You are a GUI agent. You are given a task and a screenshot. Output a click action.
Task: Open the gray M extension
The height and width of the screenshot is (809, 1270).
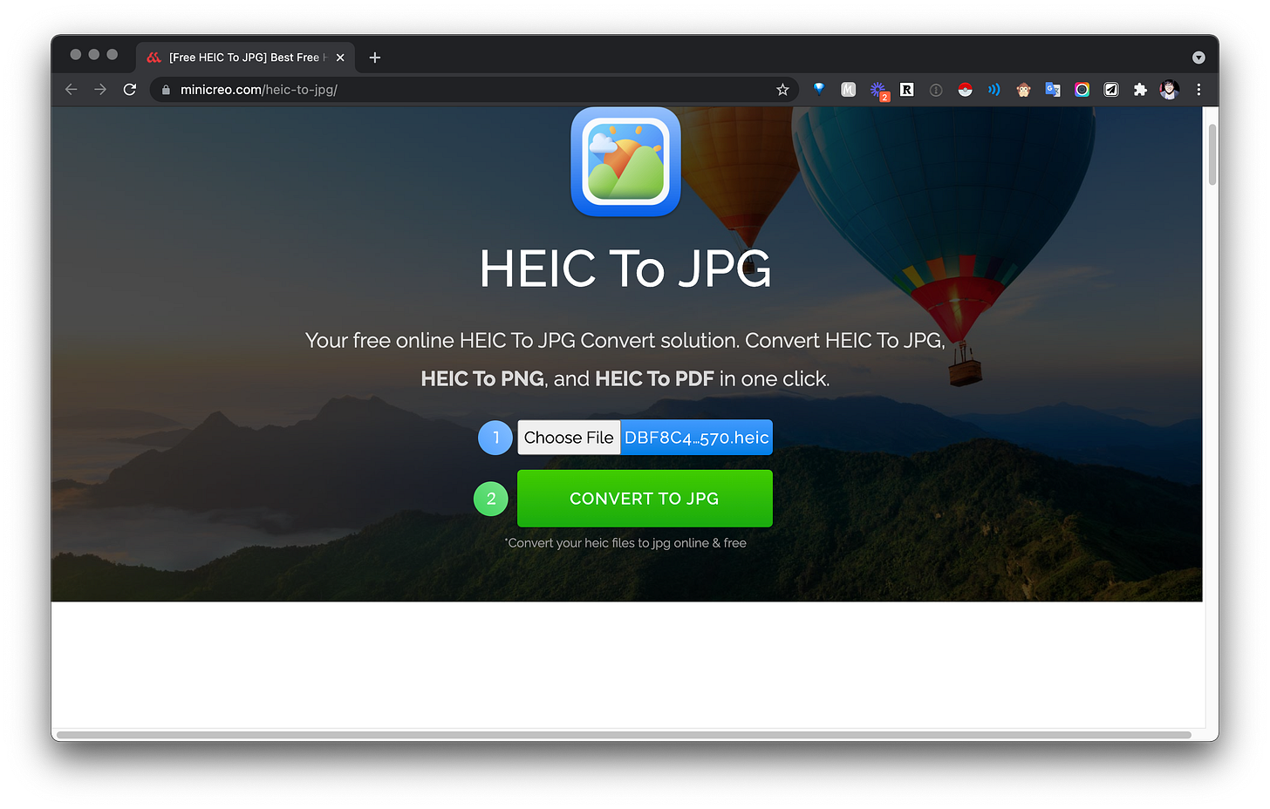[848, 90]
